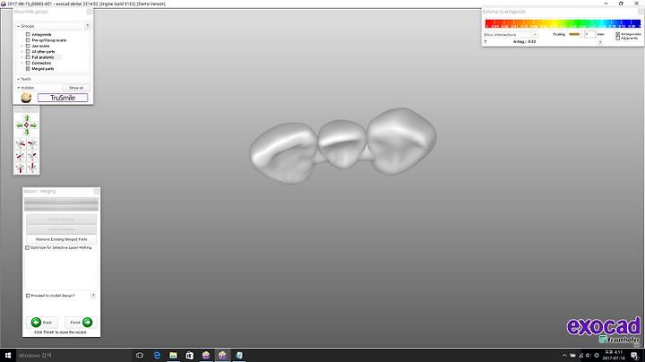The image size is (645, 362).
Task: Open help in Distance to Antagonists panel
Action: tap(600, 42)
